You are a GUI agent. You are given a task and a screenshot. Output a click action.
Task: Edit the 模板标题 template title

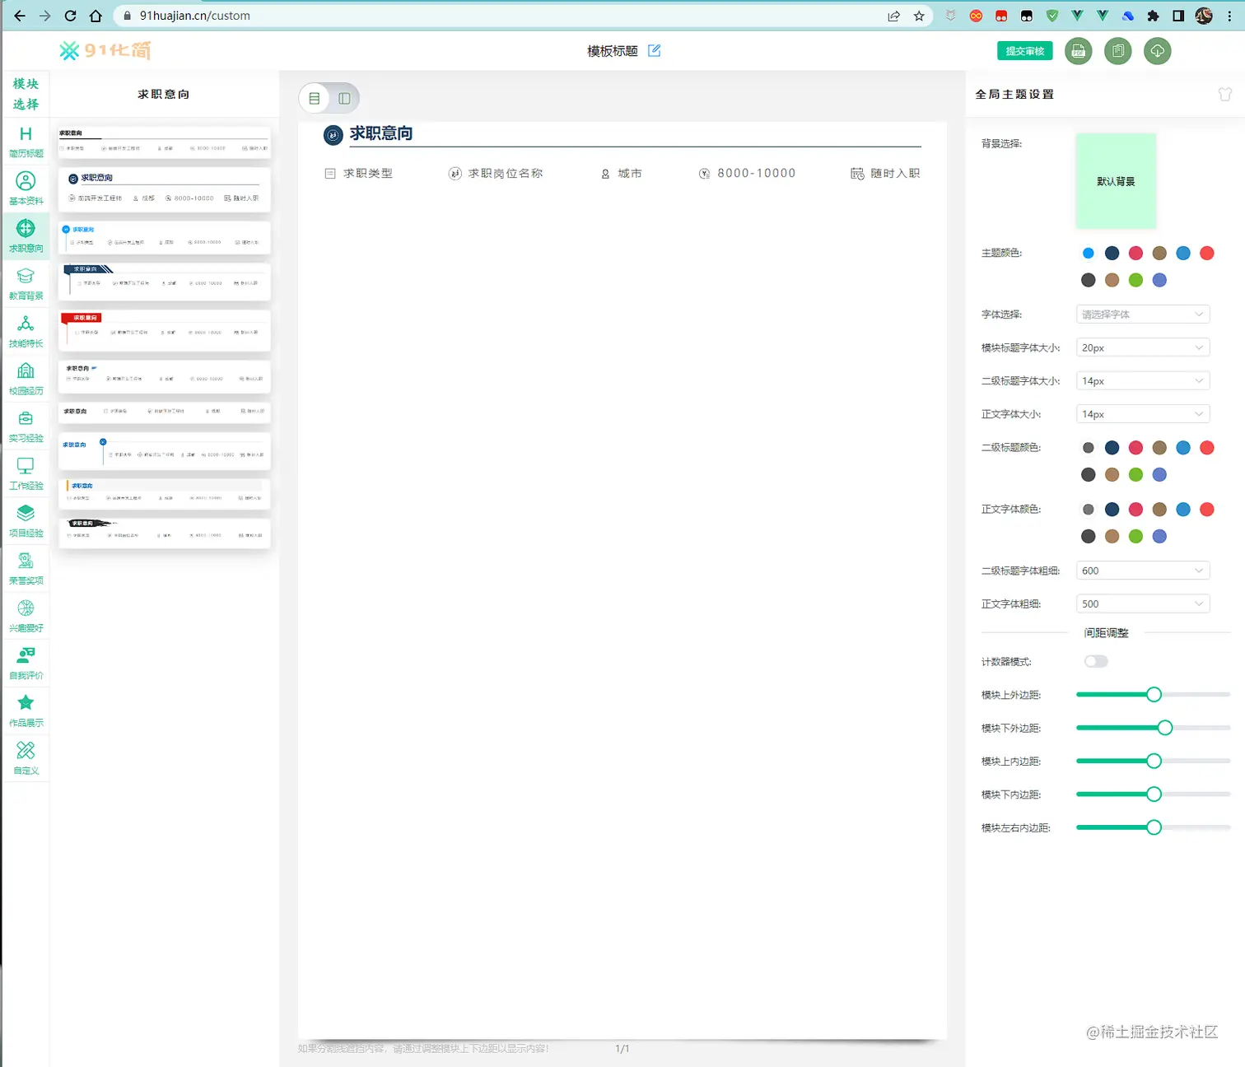pyautogui.click(x=654, y=50)
